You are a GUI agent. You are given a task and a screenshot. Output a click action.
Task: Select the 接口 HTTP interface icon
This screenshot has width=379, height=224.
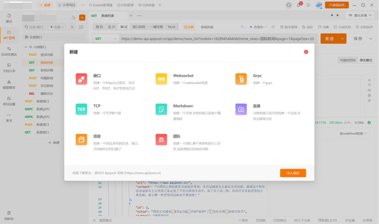click(x=81, y=79)
